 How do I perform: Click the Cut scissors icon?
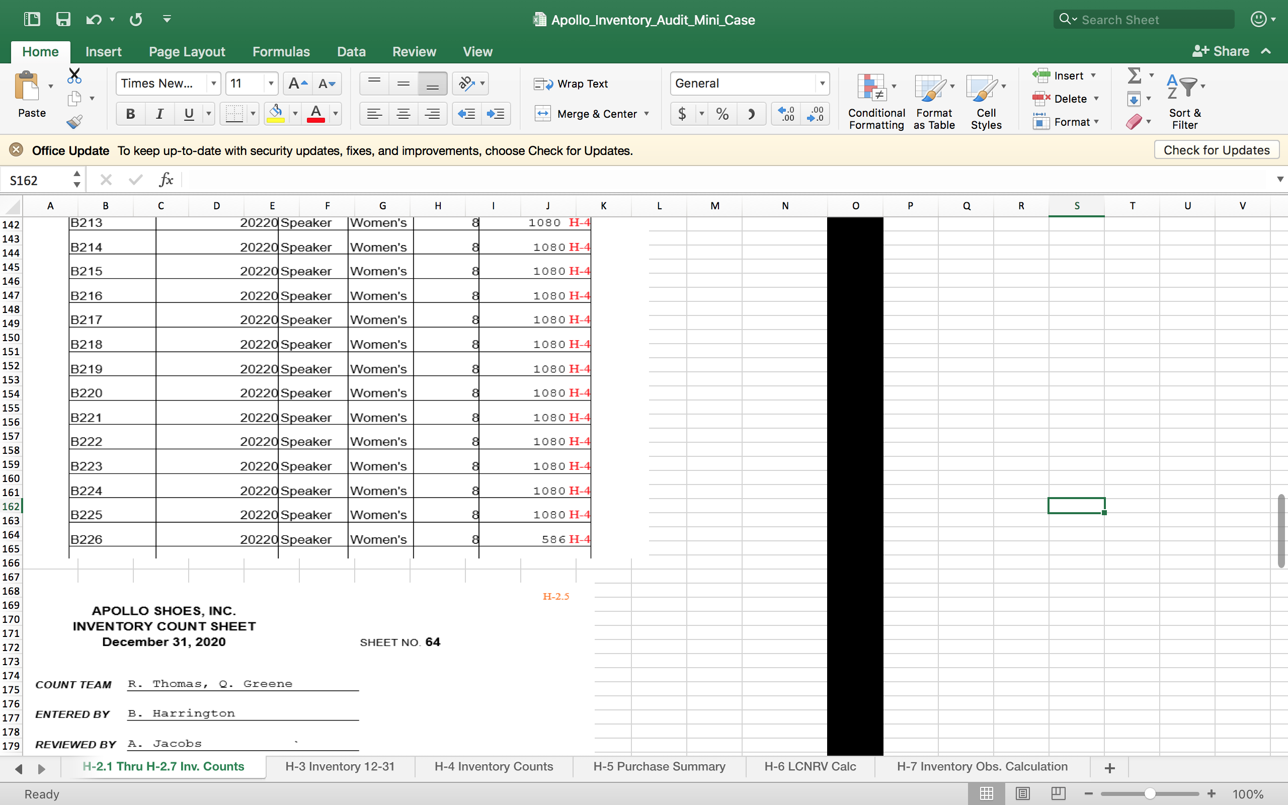click(74, 75)
